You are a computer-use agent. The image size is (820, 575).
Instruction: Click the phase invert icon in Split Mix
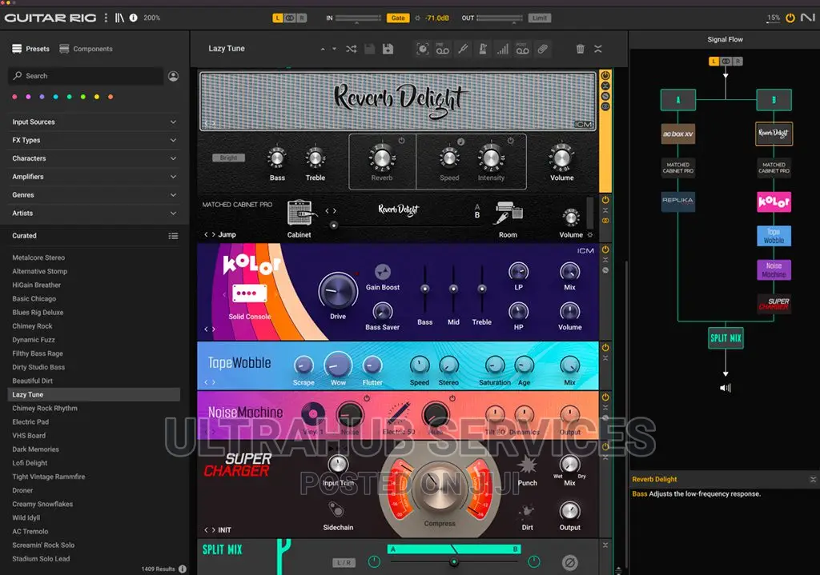(569, 562)
